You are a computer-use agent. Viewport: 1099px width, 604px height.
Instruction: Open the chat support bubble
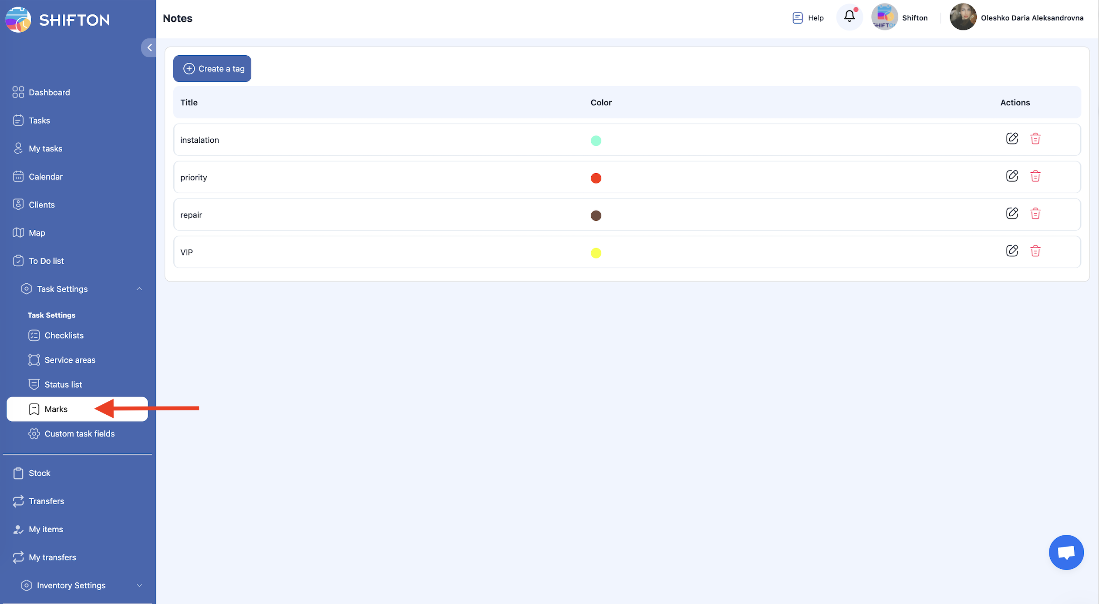click(x=1066, y=552)
